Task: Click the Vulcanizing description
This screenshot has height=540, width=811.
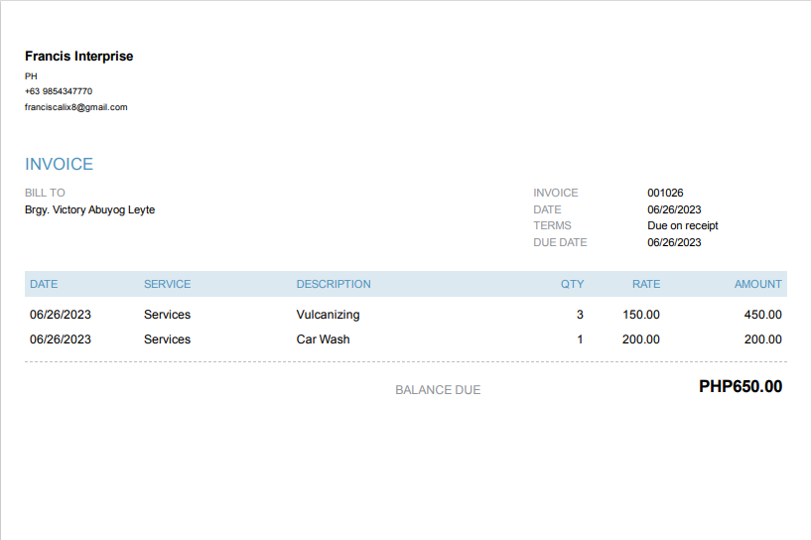Action: 328,315
